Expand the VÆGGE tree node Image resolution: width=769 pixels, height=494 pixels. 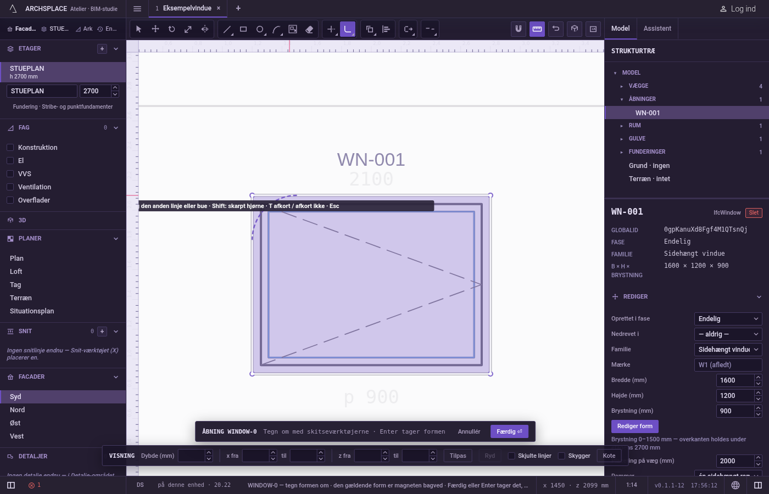tap(622, 86)
